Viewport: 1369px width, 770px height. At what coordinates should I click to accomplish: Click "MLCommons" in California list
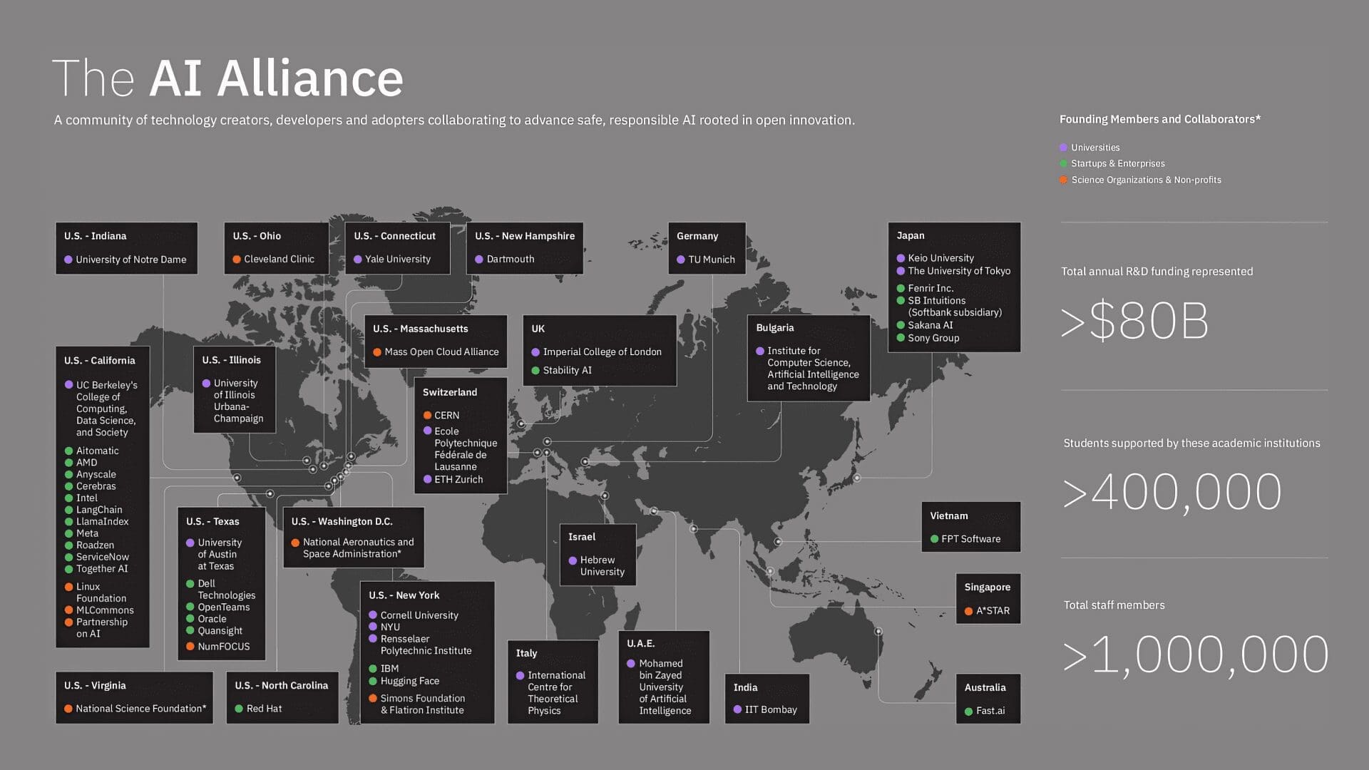pyautogui.click(x=105, y=610)
